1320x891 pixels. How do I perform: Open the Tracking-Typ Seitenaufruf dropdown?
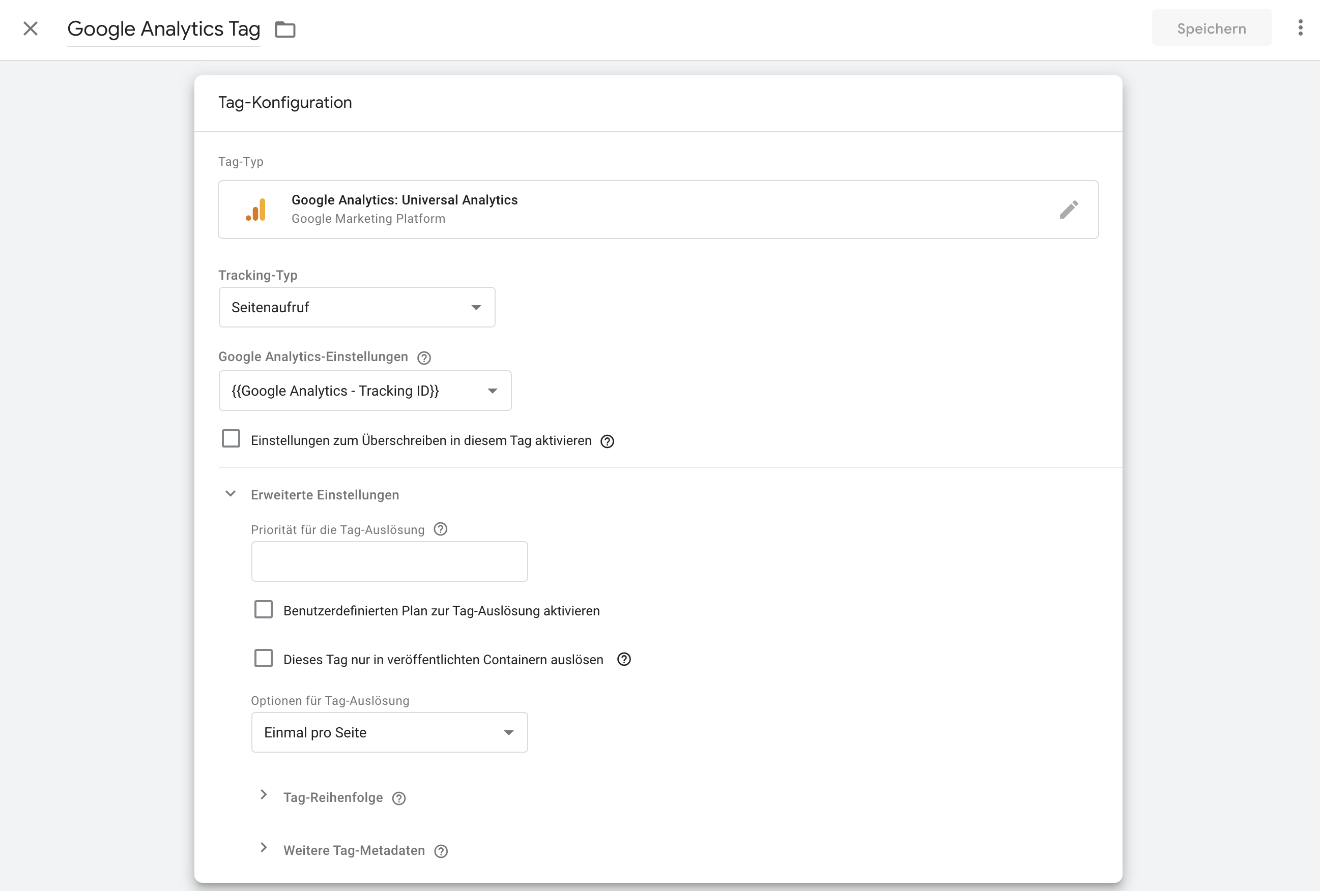(357, 307)
